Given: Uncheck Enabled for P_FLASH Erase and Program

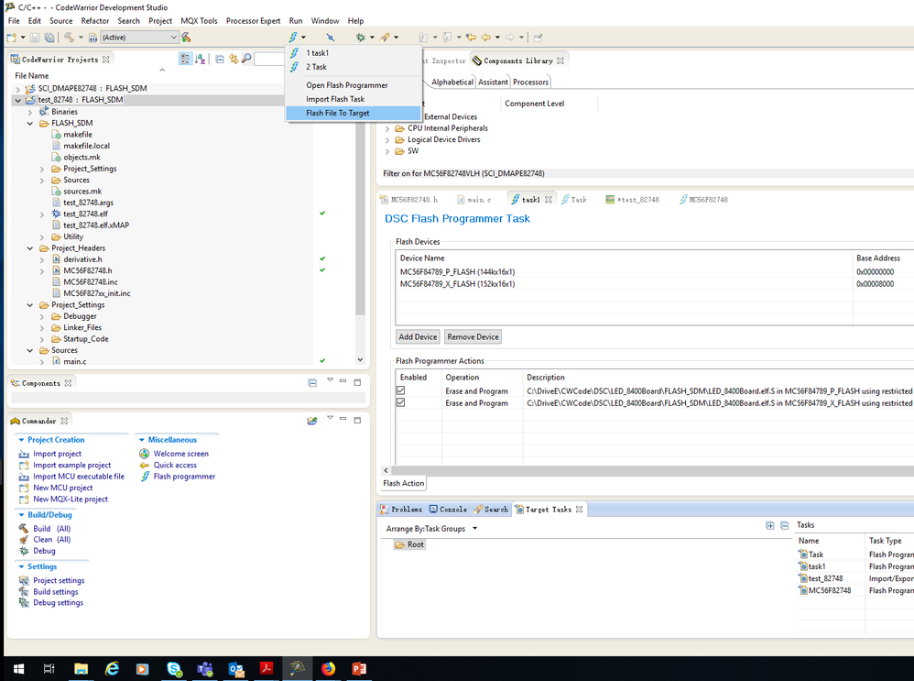Looking at the screenshot, I should pyautogui.click(x=400, y=390).
